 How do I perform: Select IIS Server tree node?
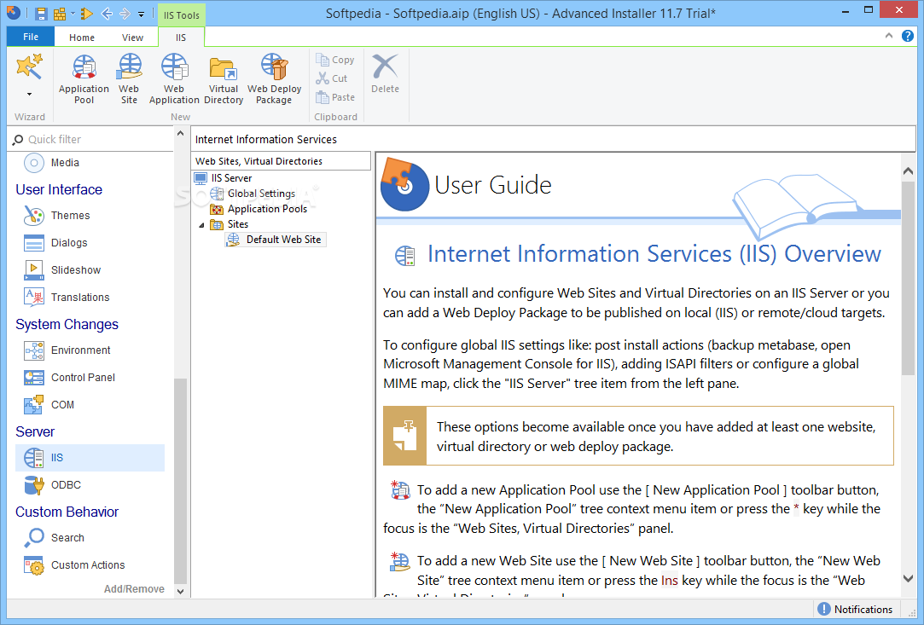coord(224,178)
